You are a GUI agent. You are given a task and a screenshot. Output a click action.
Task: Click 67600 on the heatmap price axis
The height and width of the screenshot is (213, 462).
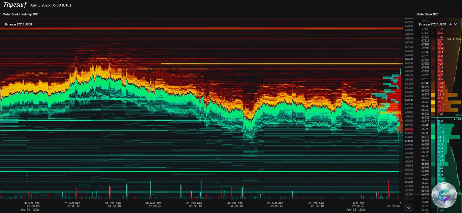tap(409, 59)
